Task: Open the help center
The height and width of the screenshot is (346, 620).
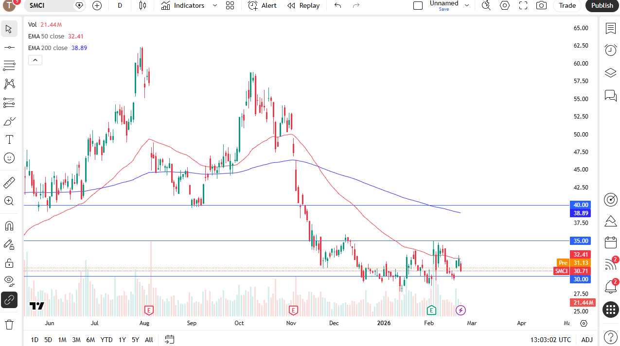Action: click(x=611, y=336)
